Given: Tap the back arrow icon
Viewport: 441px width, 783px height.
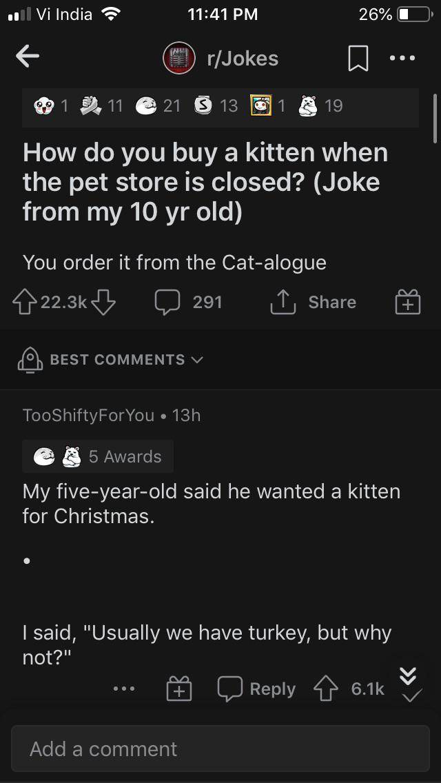Looking at the screenshot, I should point(28,59).
